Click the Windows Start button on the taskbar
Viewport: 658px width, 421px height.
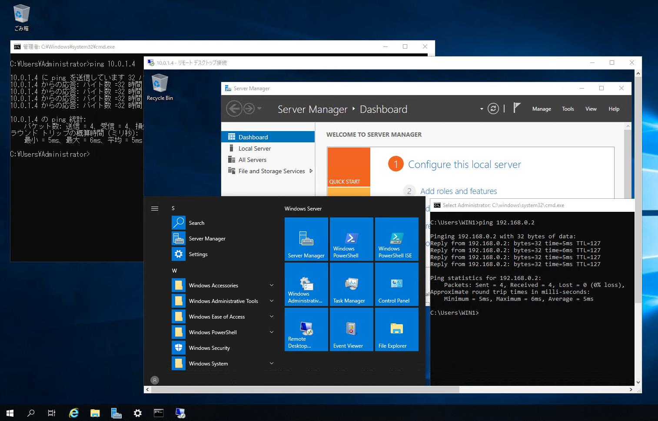pyautogui.click(x=10, y=413)
